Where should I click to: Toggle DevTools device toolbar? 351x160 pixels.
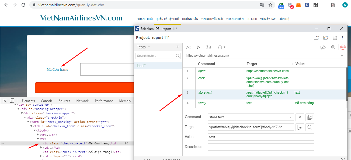[12, 101]
